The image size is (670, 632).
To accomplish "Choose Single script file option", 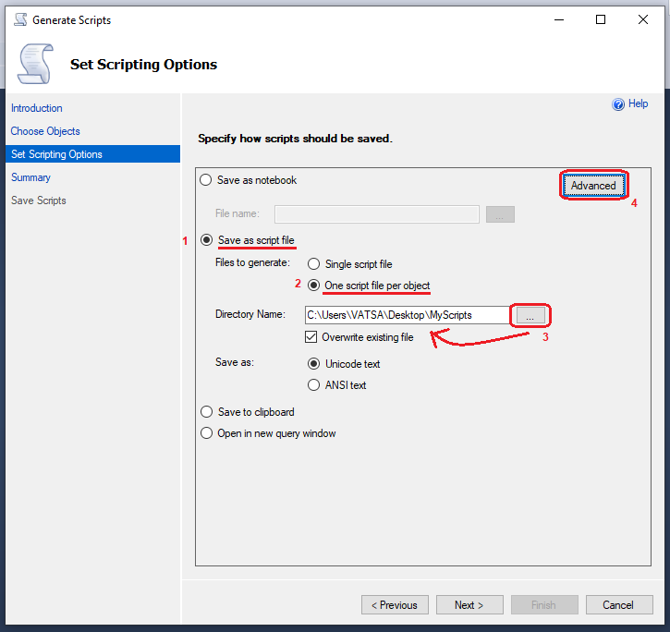I will (x=314, y=264).
